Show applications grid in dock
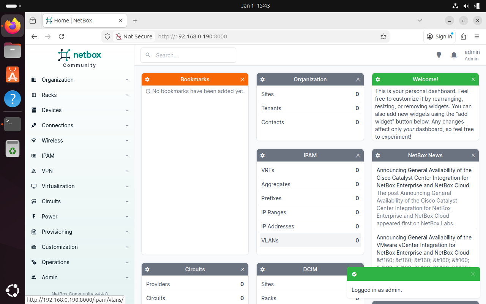The width and height of the screenshot is (486, 304). click(x=13, y=291)
